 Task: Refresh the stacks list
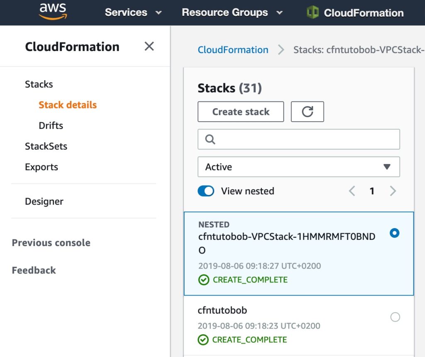pyautogui.click(x=308, y=112)
